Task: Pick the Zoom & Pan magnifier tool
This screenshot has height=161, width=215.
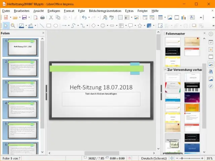Action: [x=13, y=25]
